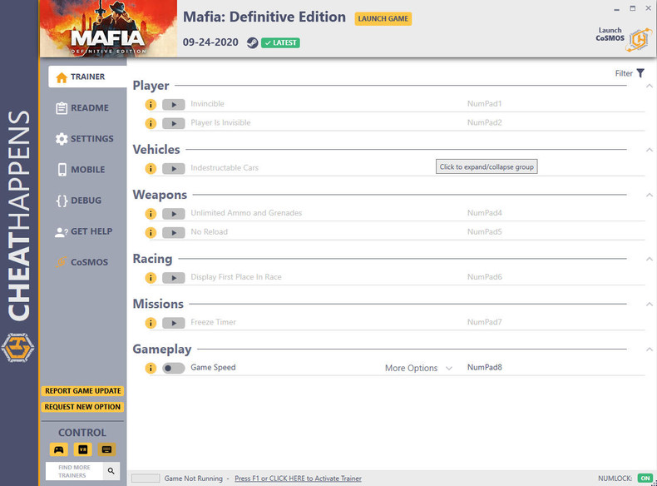Open info for Player Is Invisible
This screenshot has width=657, height=486.
151,123
